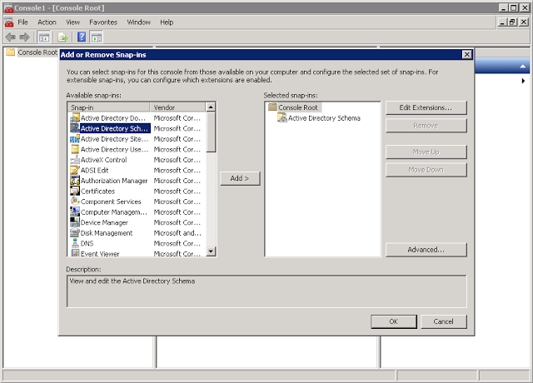This screenshot has width=533, height=383.
Task: Click the Cancel button
Action: (x=444, y=321)
